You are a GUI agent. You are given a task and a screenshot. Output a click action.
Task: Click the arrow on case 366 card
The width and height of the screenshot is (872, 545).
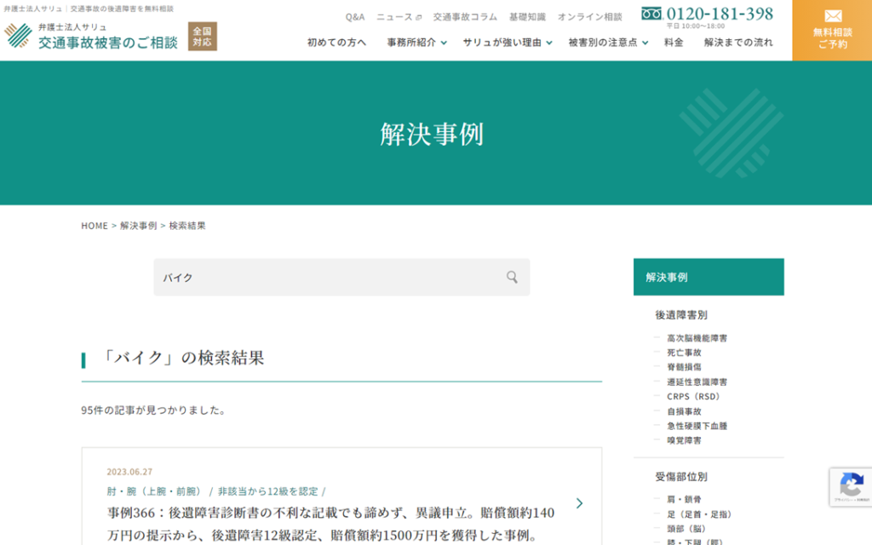coord(579,503)
